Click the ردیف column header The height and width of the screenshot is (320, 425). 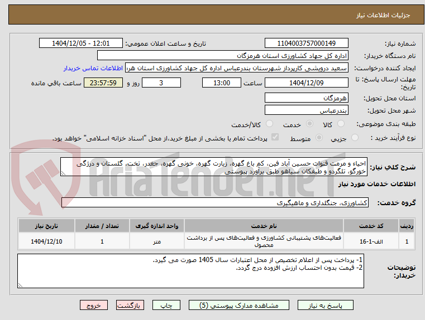407,226
